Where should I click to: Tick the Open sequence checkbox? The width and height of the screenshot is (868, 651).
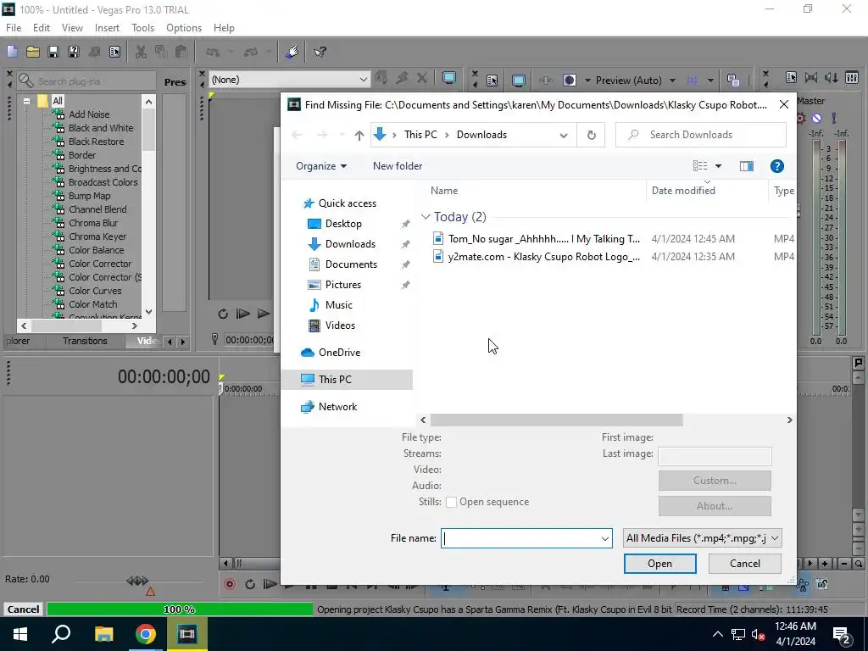coord(451,502)
